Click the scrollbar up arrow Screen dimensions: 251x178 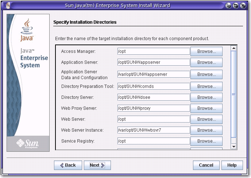234,48
